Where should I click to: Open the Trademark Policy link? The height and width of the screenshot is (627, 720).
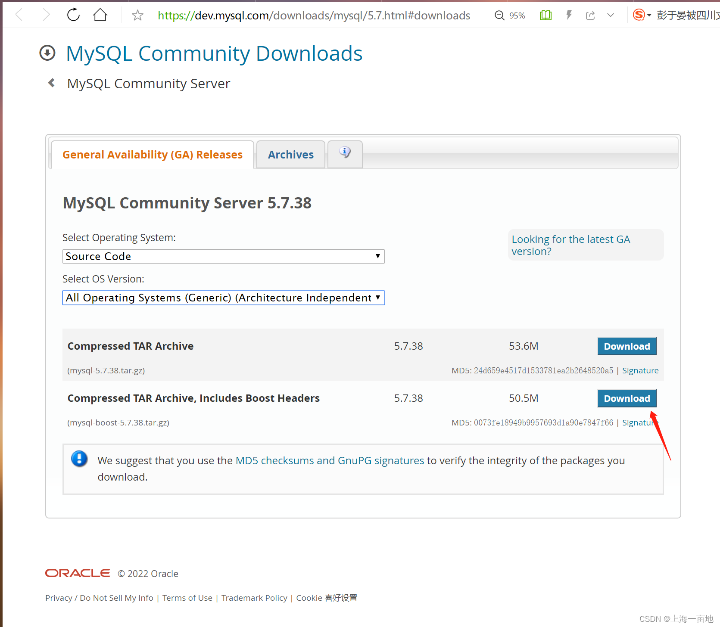(254, 598)
